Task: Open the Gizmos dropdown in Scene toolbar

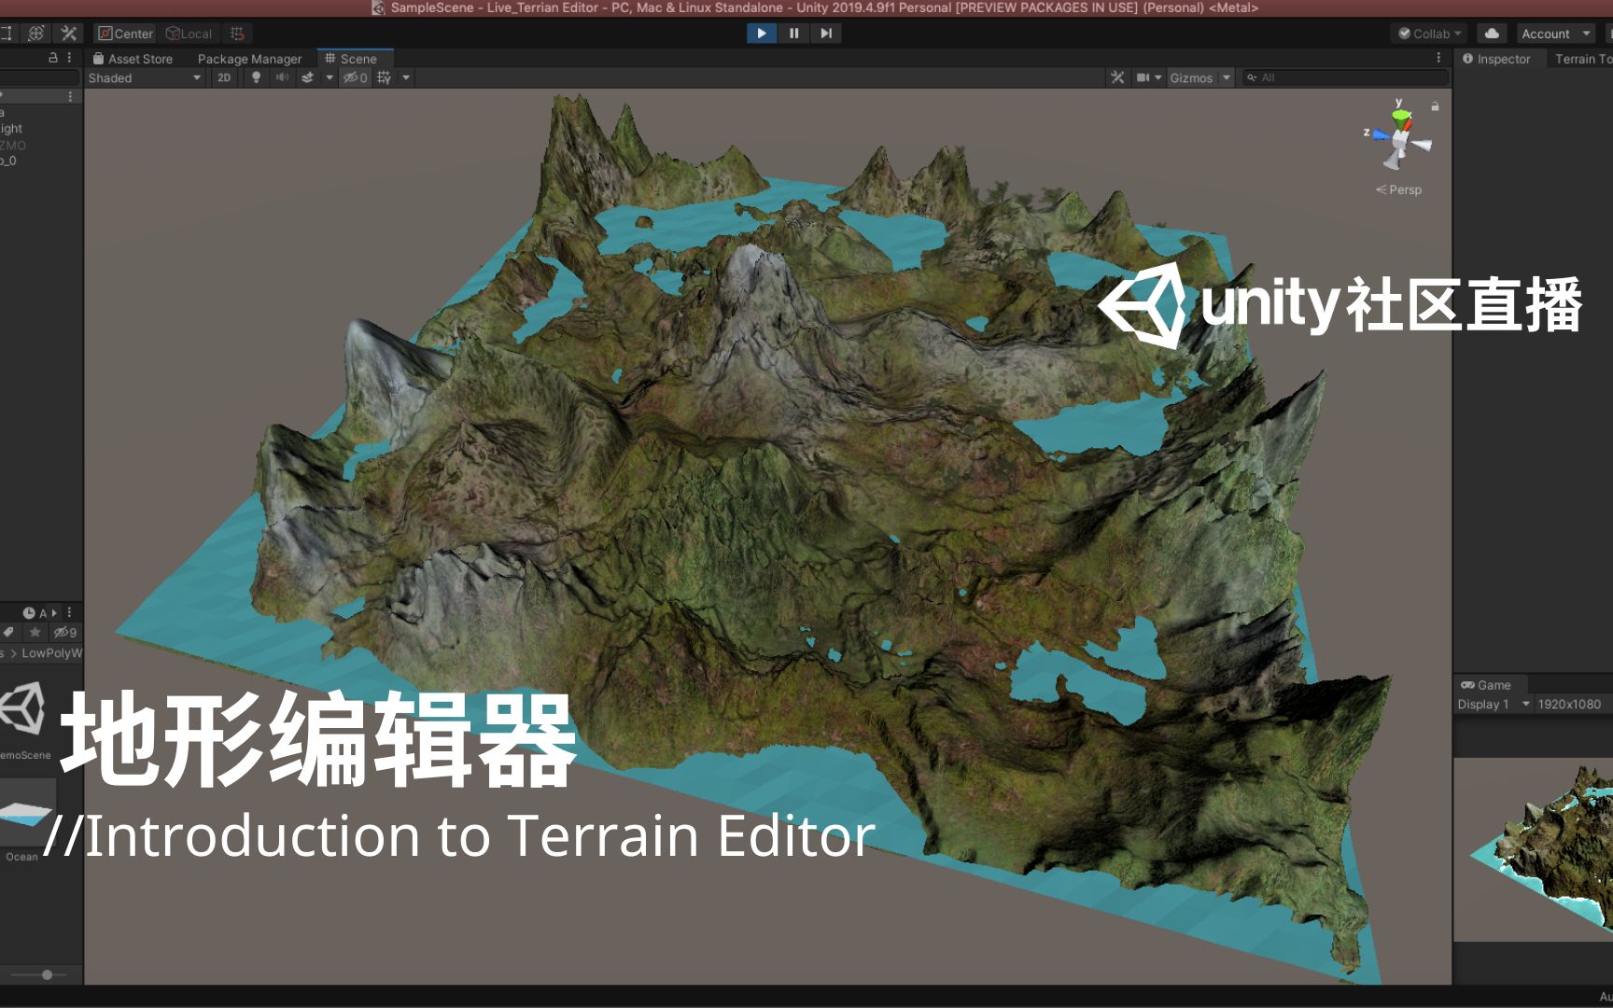Action: point(1198,77)
